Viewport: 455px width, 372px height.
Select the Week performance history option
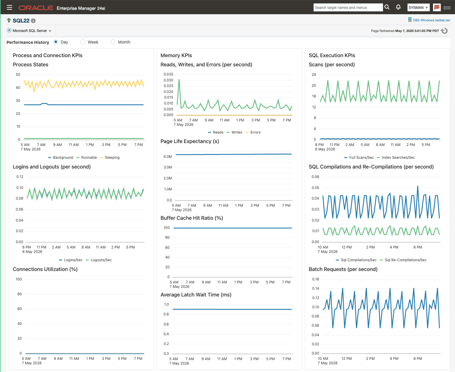83,42
